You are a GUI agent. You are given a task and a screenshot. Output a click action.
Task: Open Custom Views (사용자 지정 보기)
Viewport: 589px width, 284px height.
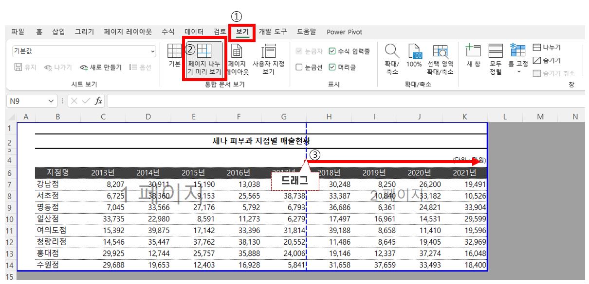click(268, 60)
